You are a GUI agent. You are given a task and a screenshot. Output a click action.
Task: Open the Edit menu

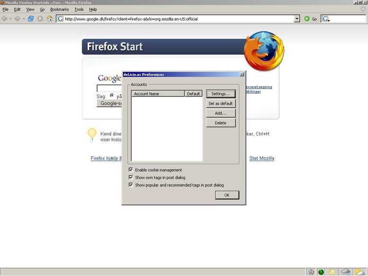(x=17, y=9)
